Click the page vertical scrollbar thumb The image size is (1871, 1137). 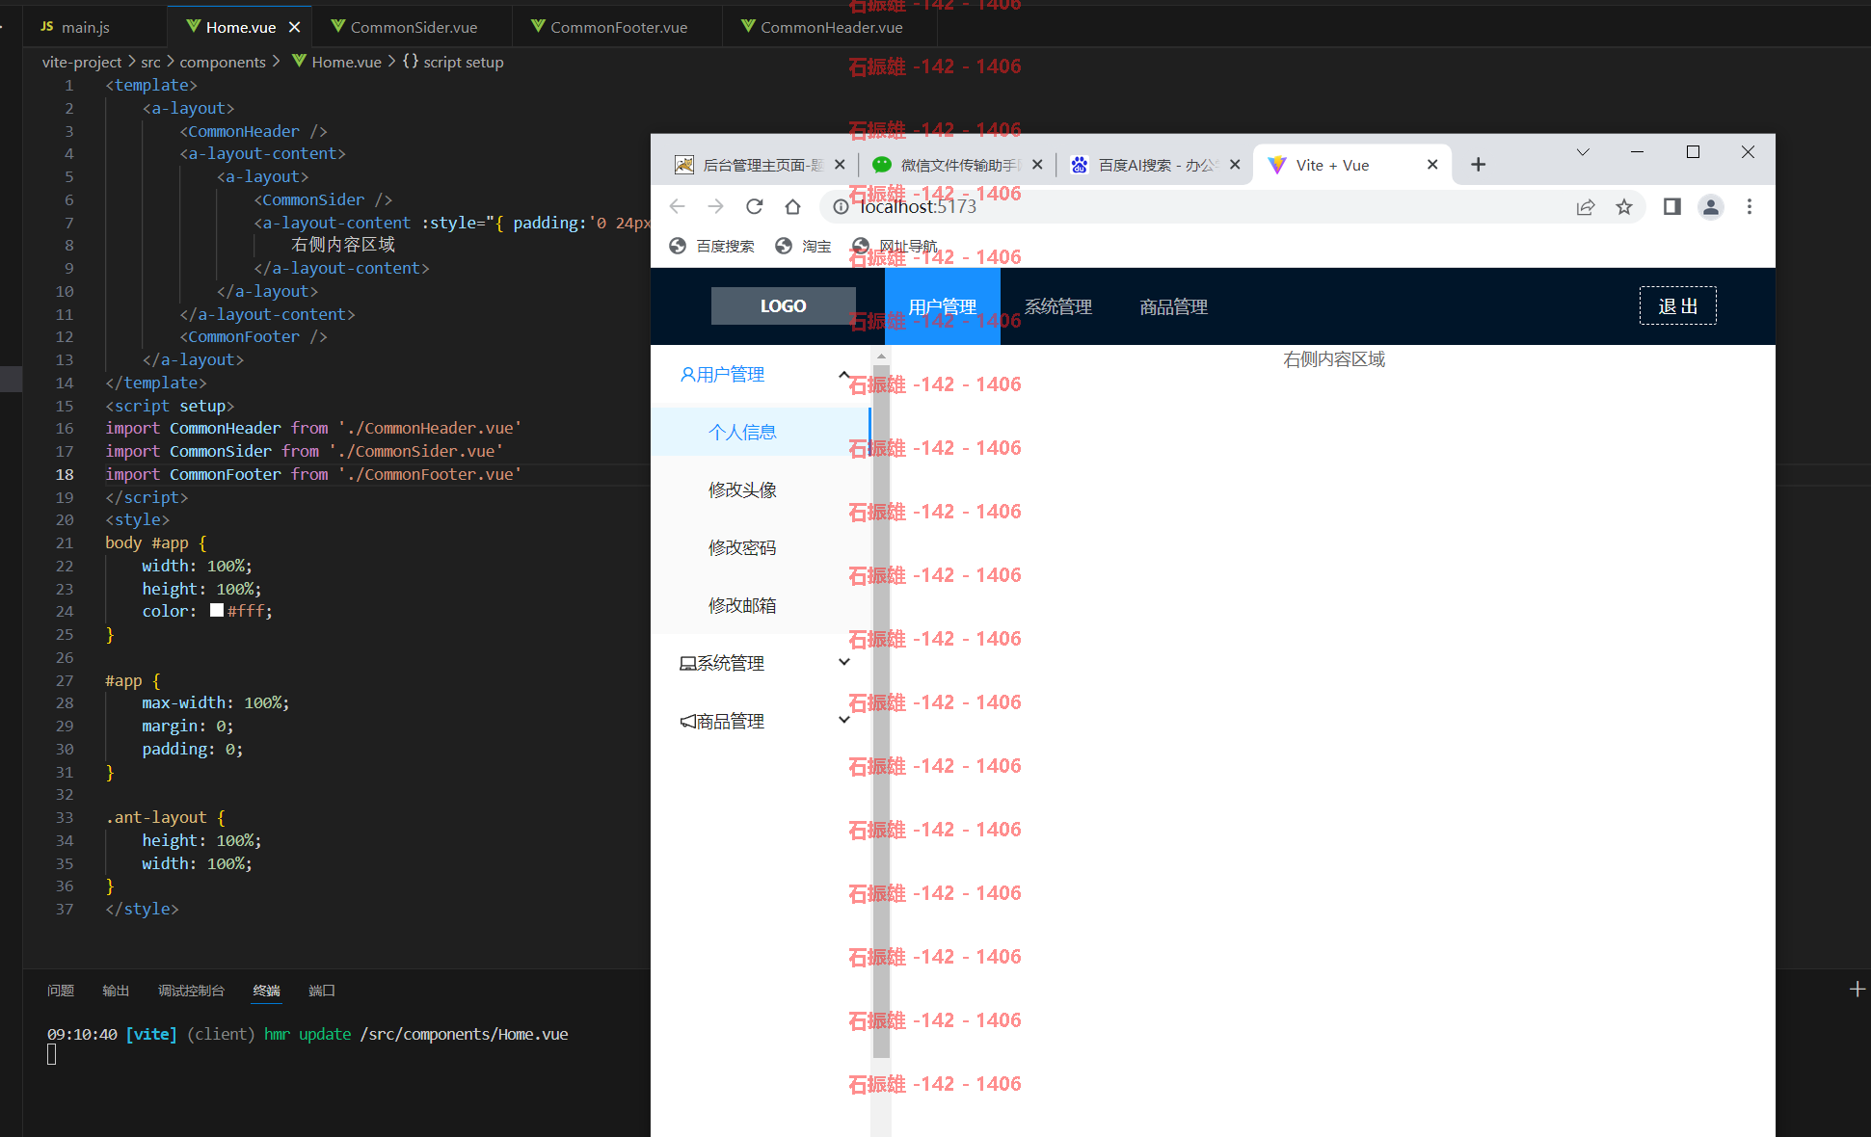pyautogui.click(x=881, y=711)
